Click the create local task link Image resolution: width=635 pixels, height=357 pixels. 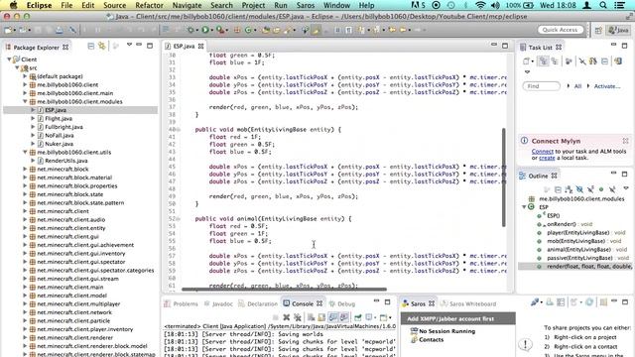(x=547, y=158)
